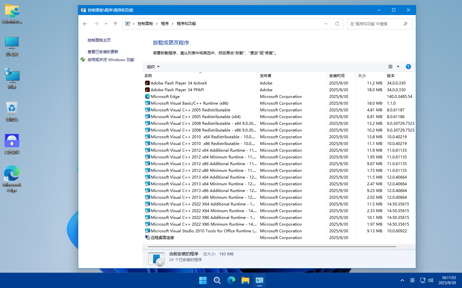Expand the address bar history dropdown
The image size is (462, 288).
coord(326,24)
